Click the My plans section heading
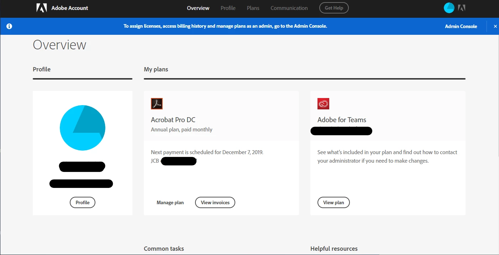 tap(156, 69)
